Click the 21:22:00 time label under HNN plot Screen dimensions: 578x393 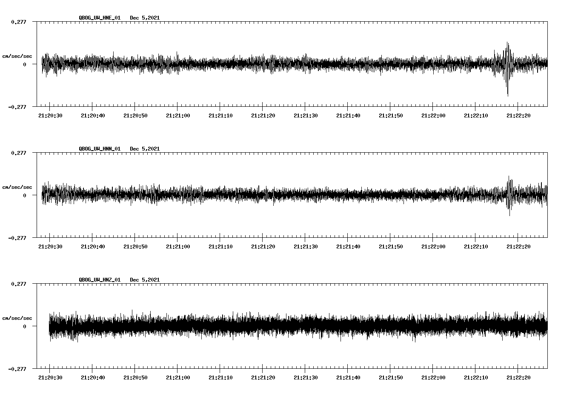[433, 247]
